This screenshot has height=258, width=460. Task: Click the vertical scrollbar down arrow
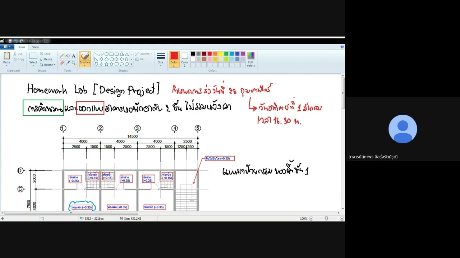(343, 209)
